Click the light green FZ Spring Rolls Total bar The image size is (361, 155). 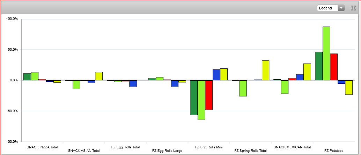(243, 88)
